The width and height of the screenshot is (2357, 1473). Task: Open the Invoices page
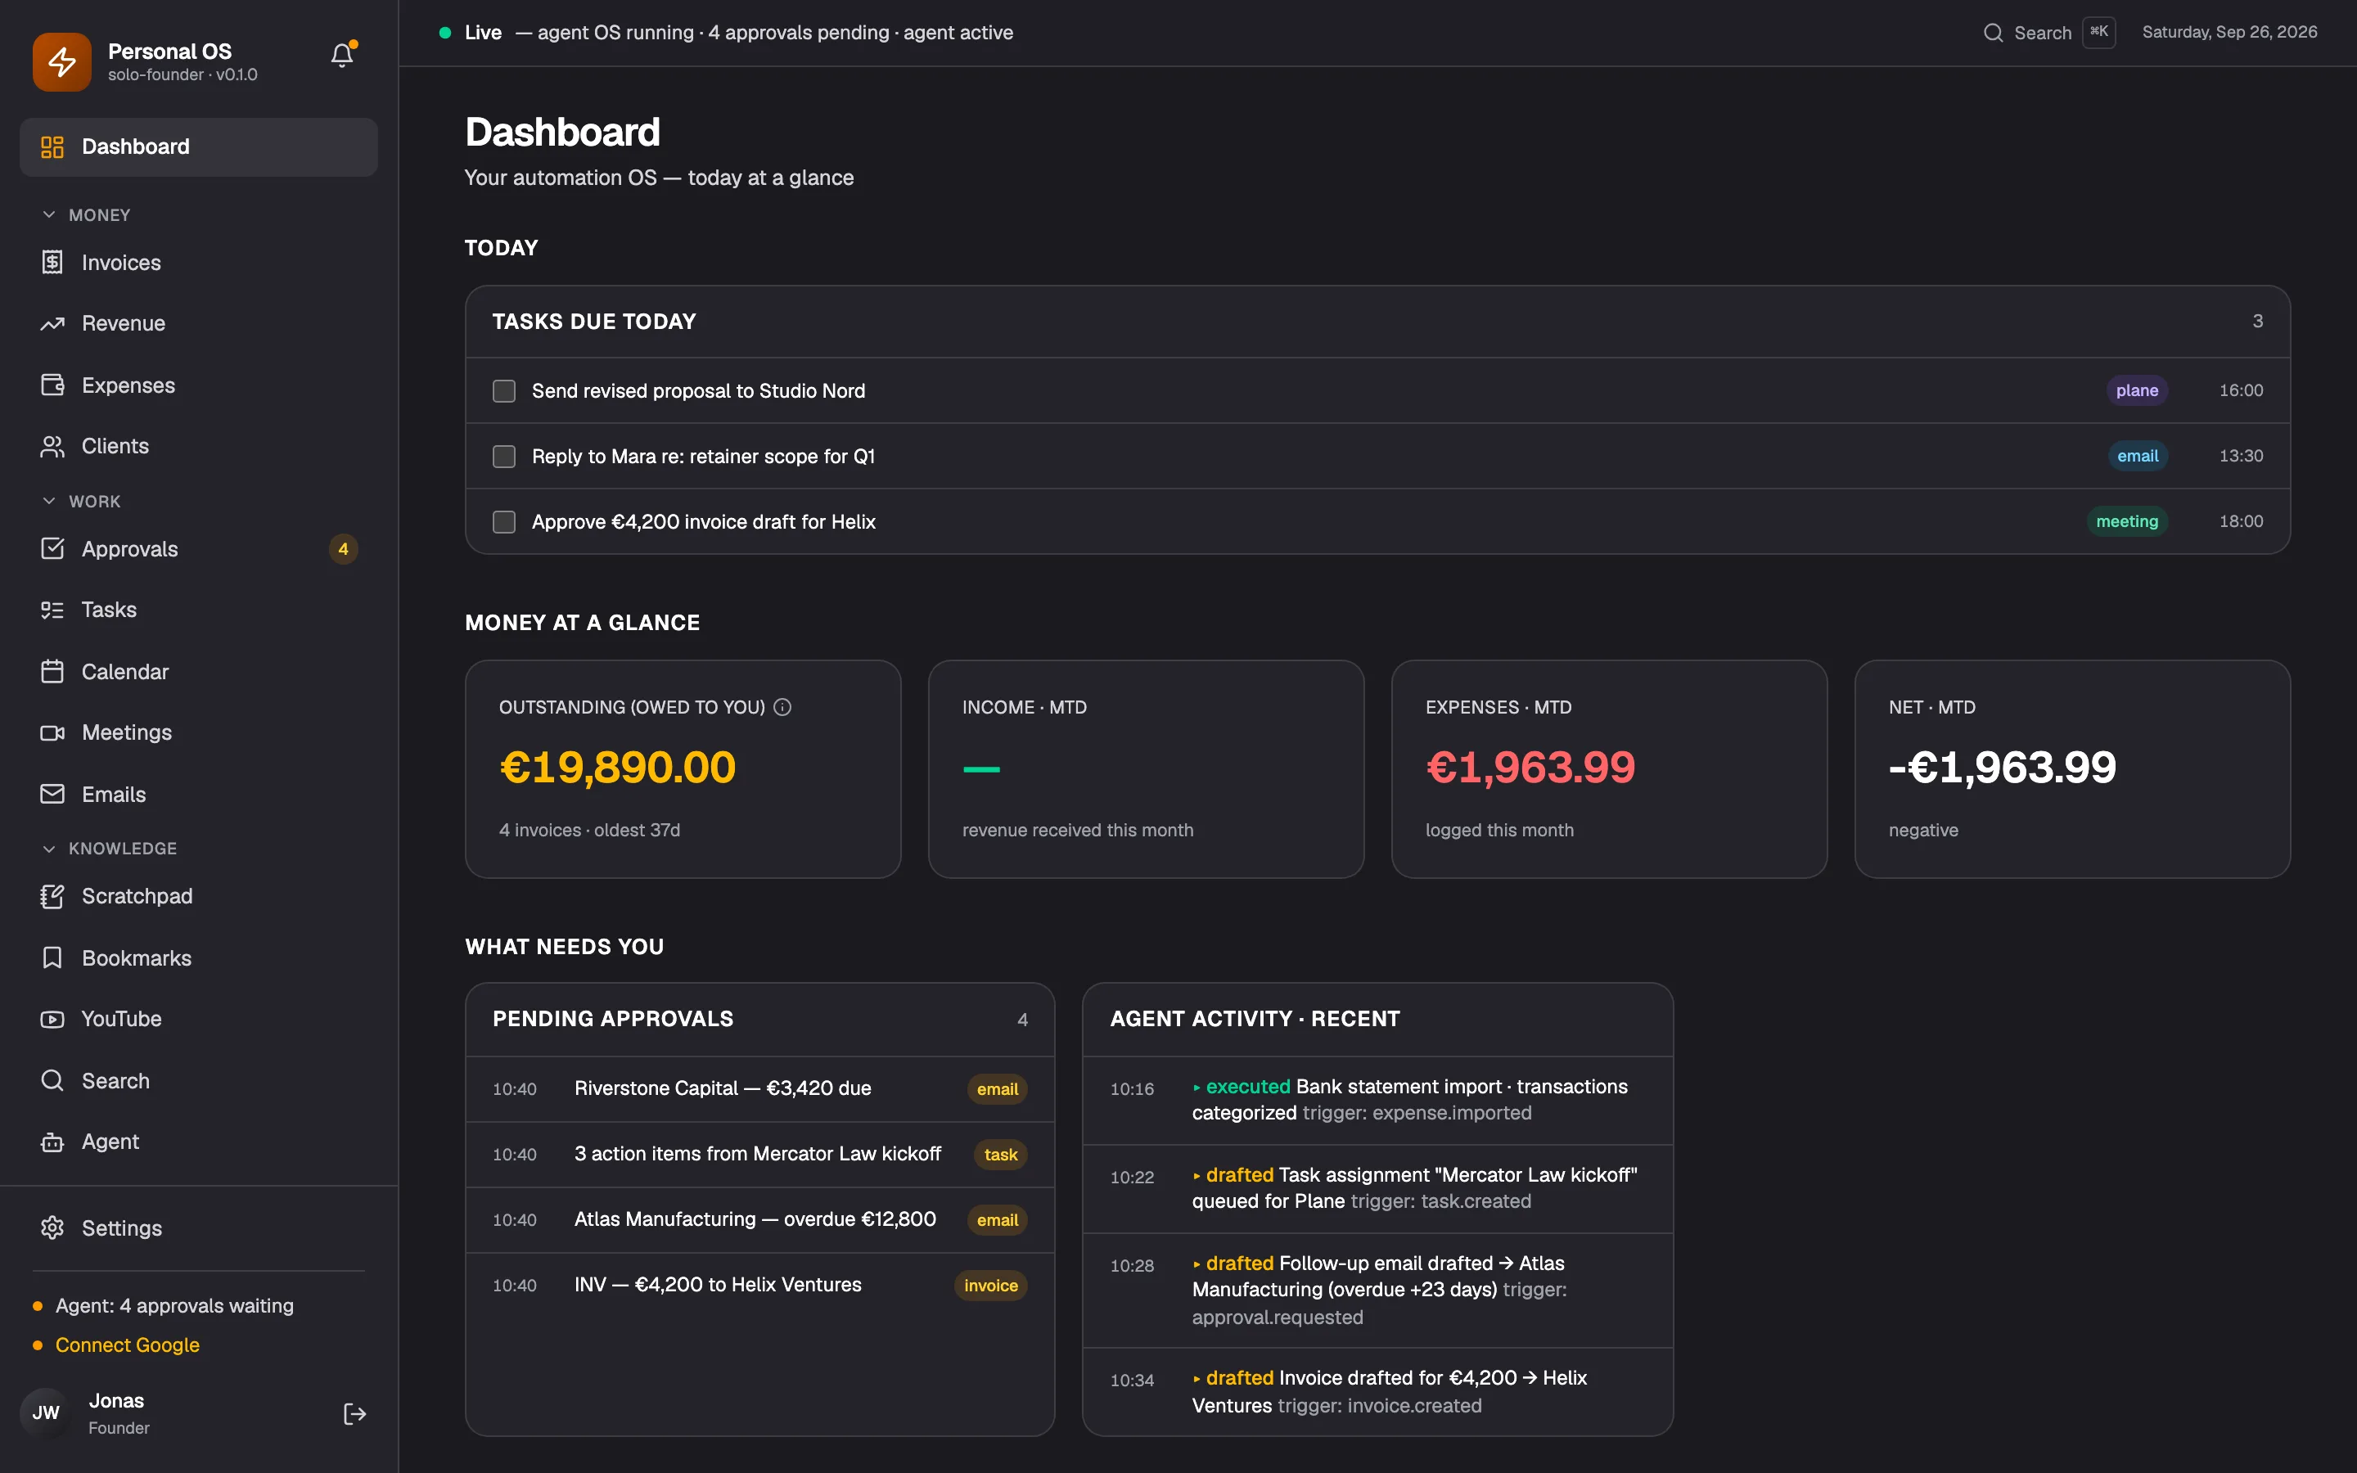(x=199, y=262)
